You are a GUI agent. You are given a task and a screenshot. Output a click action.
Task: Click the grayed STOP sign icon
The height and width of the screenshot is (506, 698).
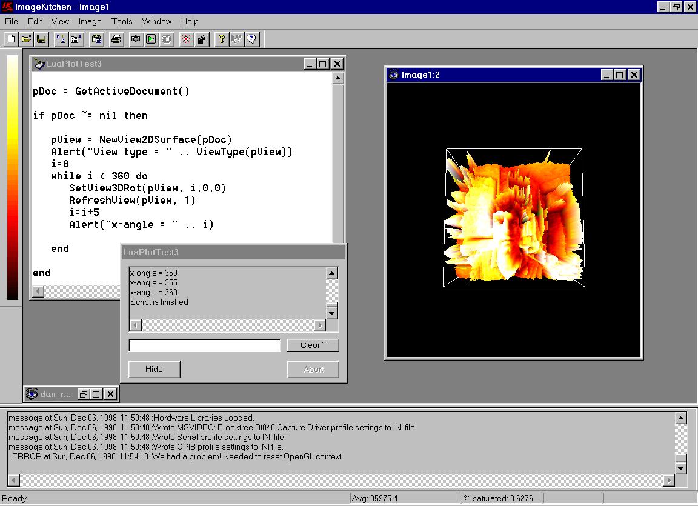click(x=167, y=39)
